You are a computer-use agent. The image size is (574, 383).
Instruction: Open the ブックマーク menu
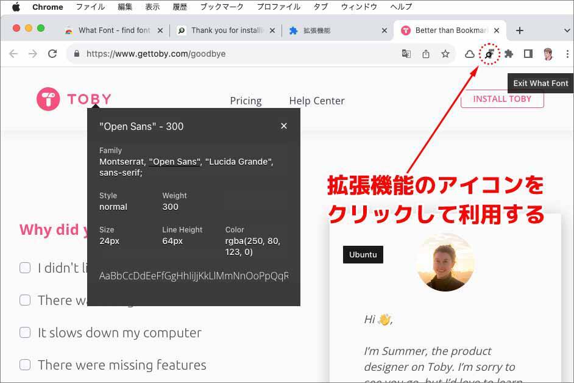(222, 7)
